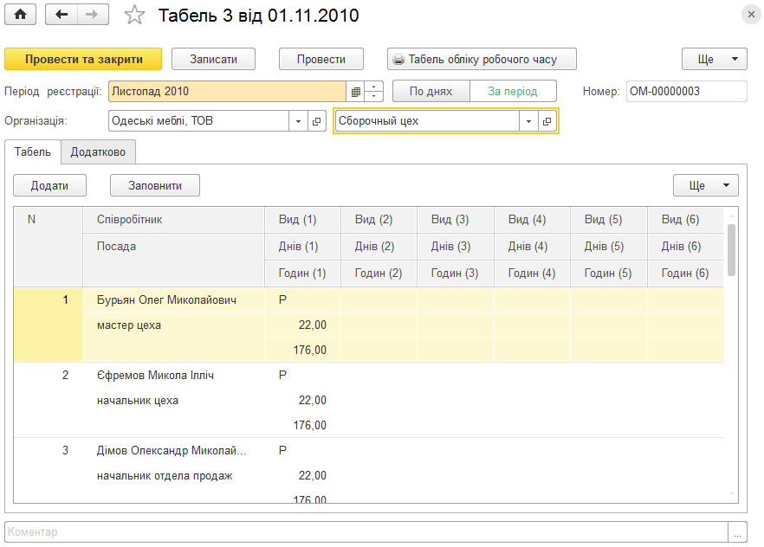Expand the Сборочный цех dropdown list
Viewport: 764px width, 547px height.
coord(528,121)
